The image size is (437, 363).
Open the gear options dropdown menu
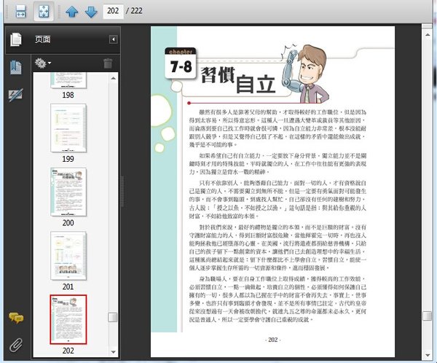(x=42, y=63)
